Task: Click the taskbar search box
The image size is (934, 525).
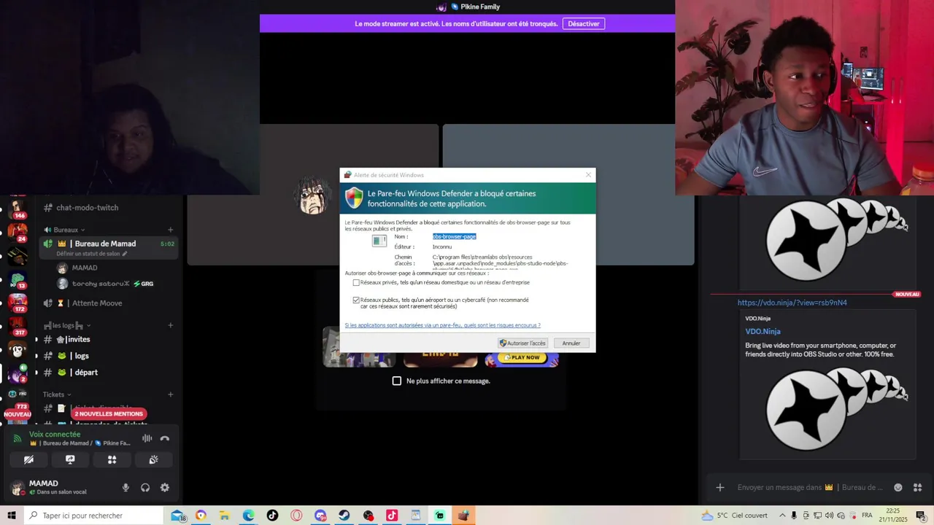Action: click(93, 516)
